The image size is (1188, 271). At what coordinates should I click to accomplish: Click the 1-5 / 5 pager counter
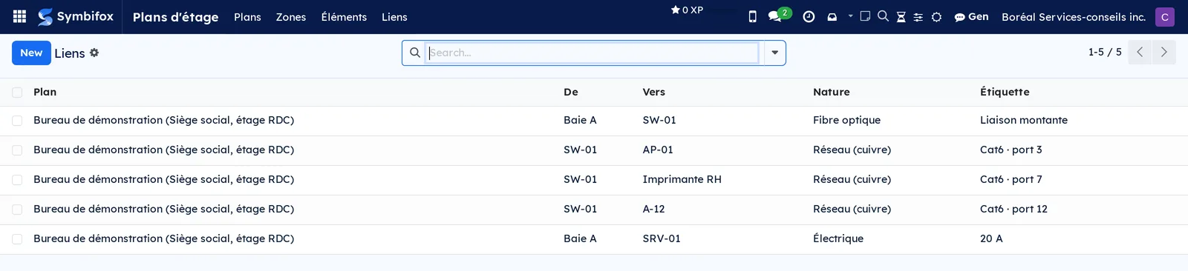1105,52
